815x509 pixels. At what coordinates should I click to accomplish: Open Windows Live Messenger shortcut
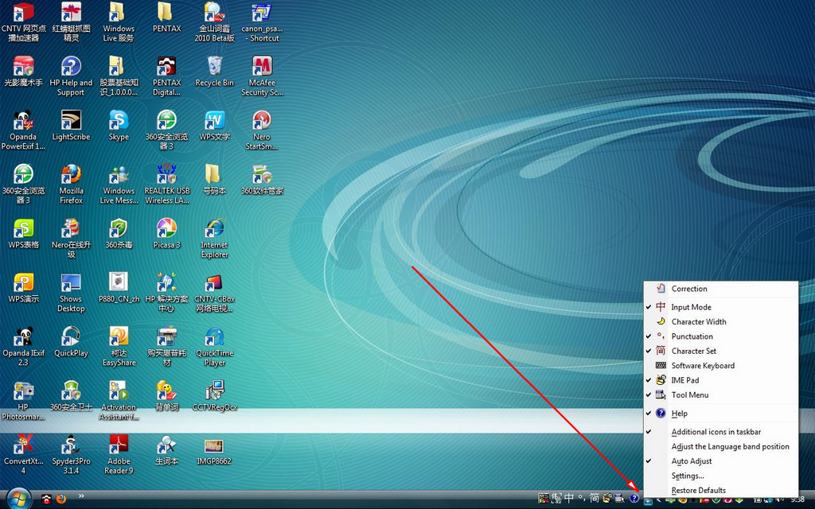(x=119, y=184)
